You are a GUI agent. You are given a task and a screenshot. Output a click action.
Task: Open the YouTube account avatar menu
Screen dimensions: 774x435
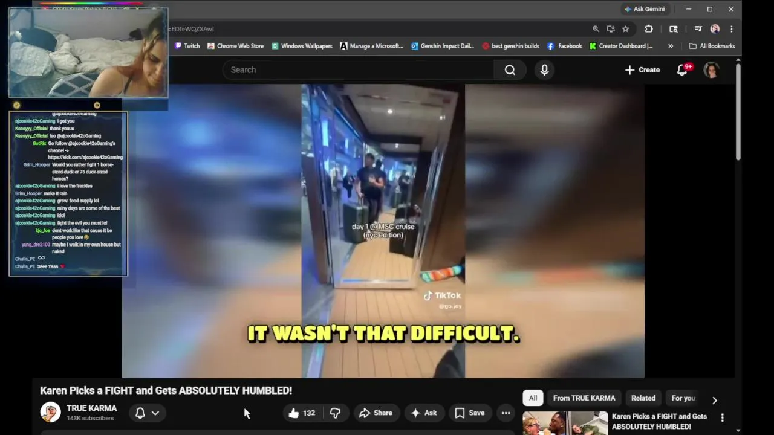[x=712, y=70]
